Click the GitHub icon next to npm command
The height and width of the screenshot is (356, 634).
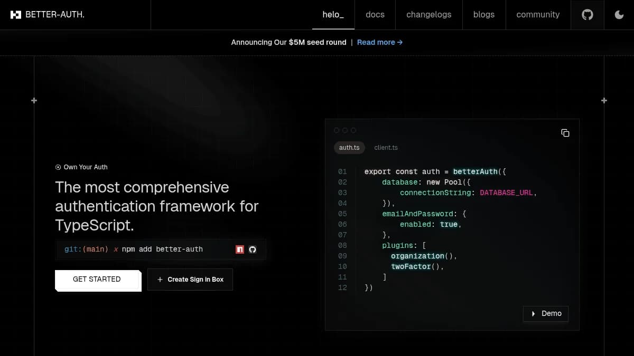[253, 249]
